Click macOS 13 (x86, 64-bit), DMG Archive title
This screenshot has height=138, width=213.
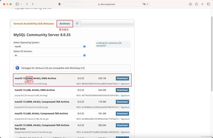[35, 90]
